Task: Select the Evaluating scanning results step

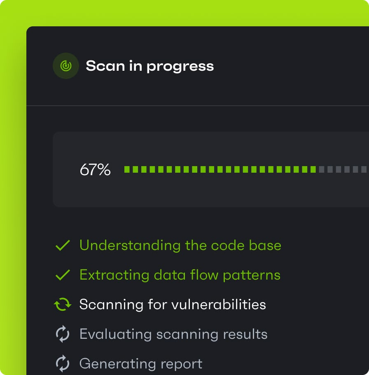Action: [173, 334]
